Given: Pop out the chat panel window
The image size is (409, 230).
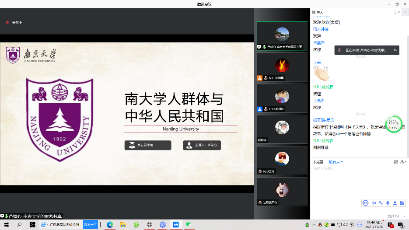Looking at the screenshot, I should [395, 12].
